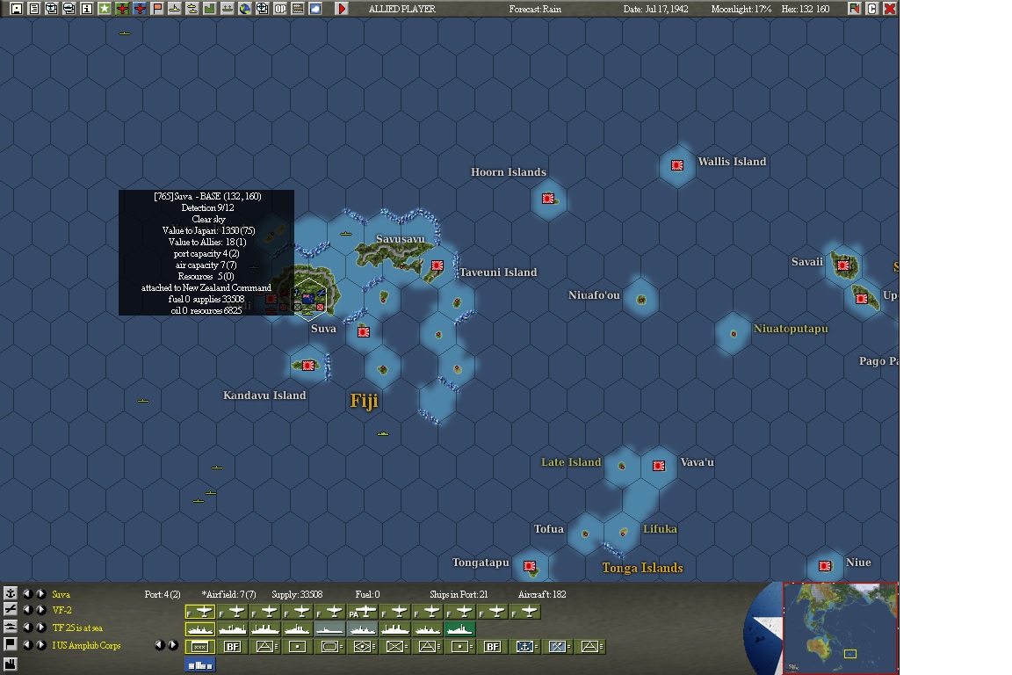Click the orange flag toolbar icon
The width and height of the screenshot is (1012, 675).
click(x=157, y=9)
